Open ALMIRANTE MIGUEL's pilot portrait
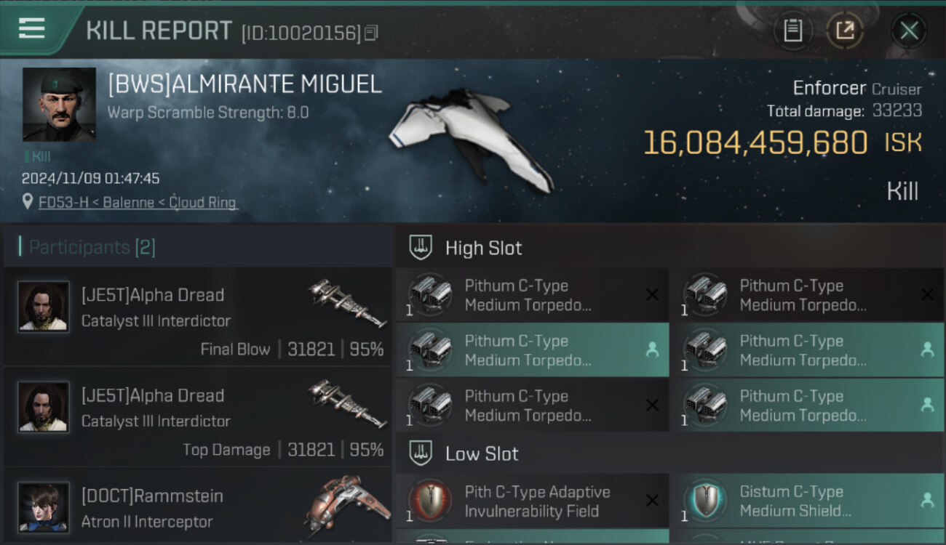 (59, 105)
